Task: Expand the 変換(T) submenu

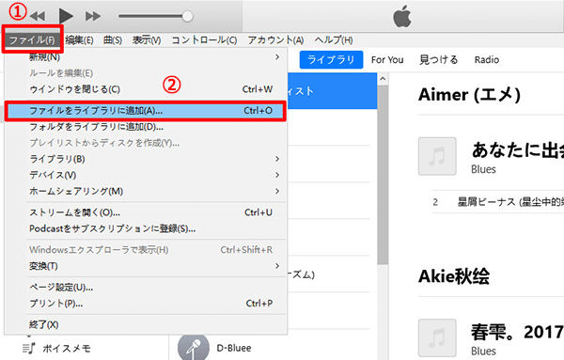Action: click(x=146, y=266)
